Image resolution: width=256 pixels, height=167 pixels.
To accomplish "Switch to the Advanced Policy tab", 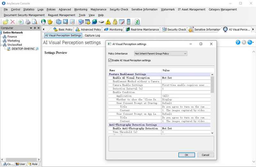I will [88, 29].
